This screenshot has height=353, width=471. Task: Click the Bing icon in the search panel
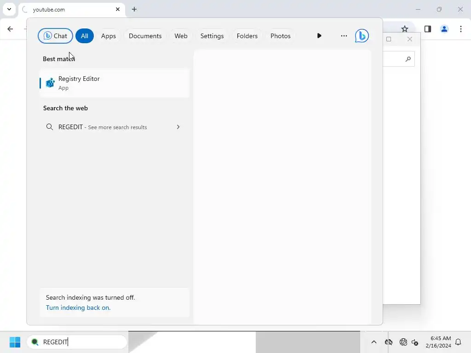click(x=362, y=36)
